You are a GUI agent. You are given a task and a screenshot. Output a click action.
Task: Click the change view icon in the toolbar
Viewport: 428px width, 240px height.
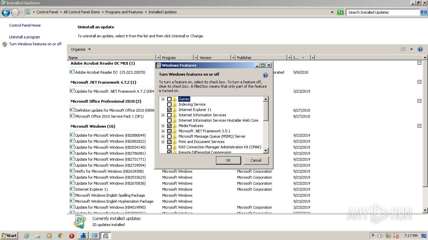click(x=403, y=49)
